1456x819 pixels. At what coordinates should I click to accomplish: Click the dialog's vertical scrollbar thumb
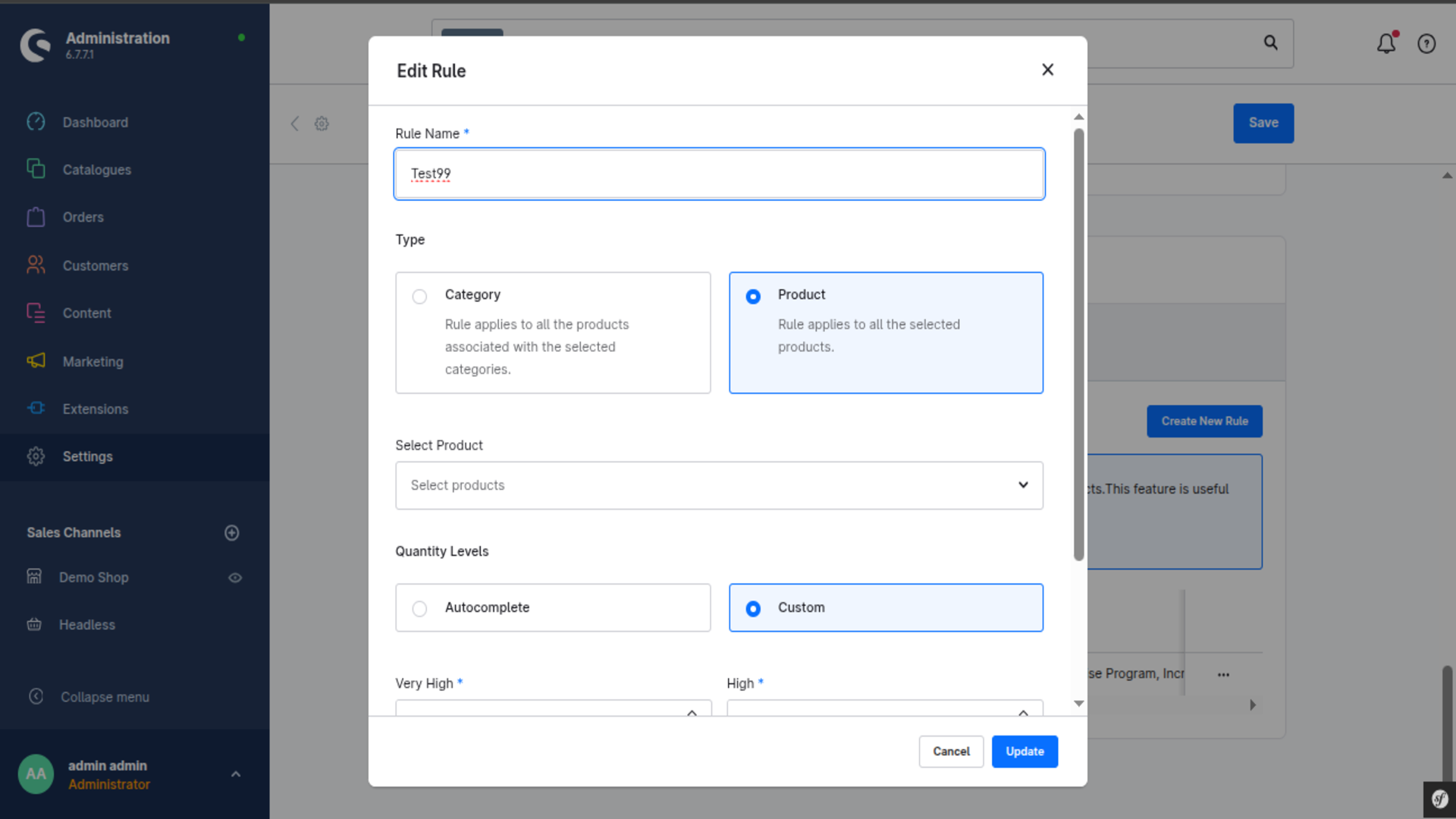tap(1079, 345)
